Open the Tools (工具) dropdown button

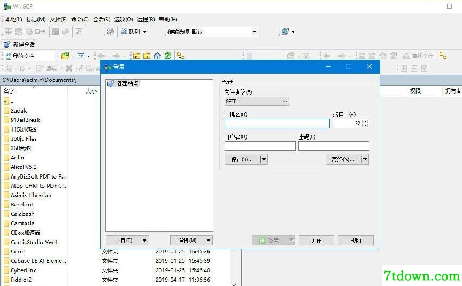pos(127,241)
